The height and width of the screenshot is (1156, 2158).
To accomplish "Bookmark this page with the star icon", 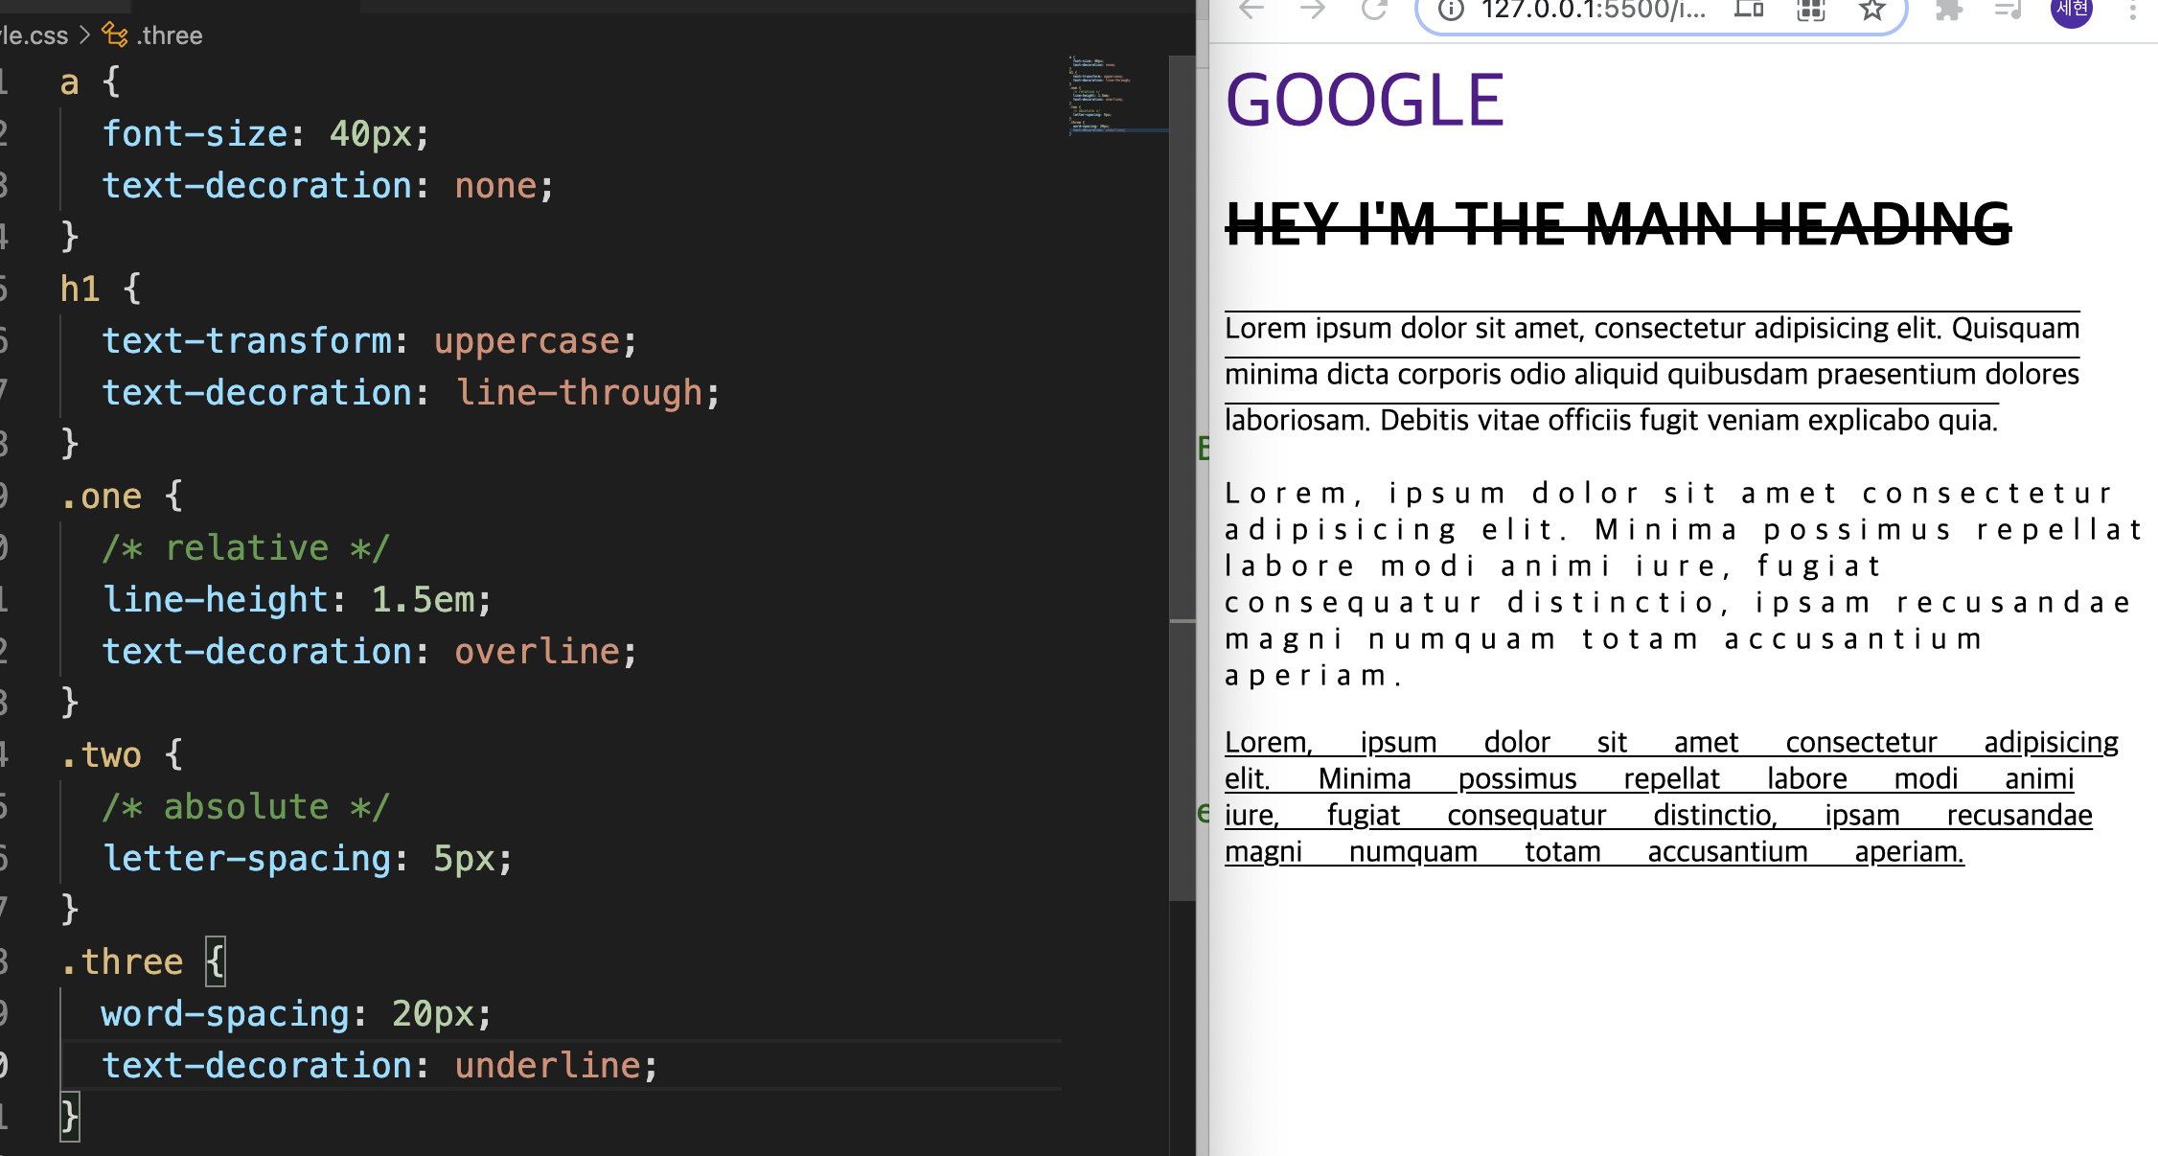I will [1871, 10].
